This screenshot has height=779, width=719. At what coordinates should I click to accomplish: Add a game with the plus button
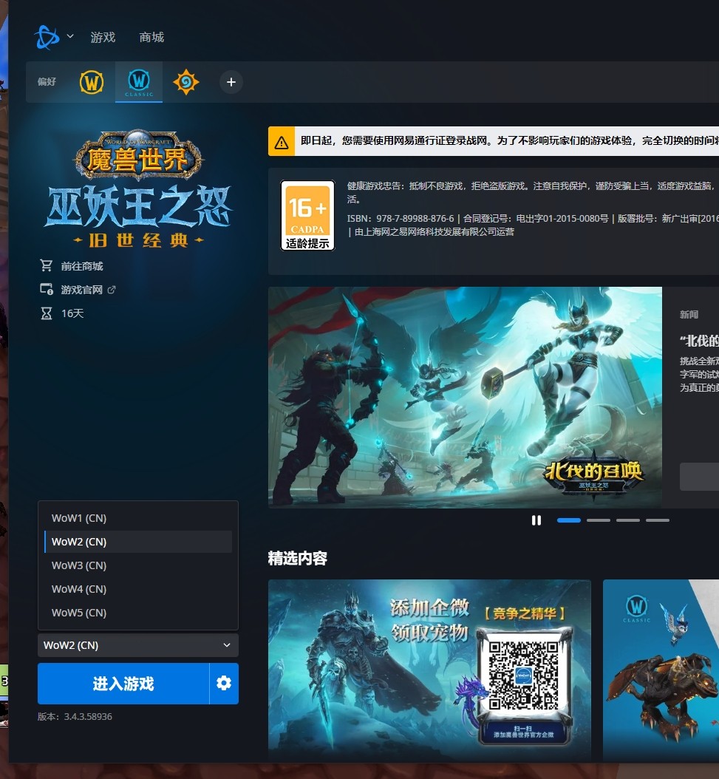tap(231, 82)
